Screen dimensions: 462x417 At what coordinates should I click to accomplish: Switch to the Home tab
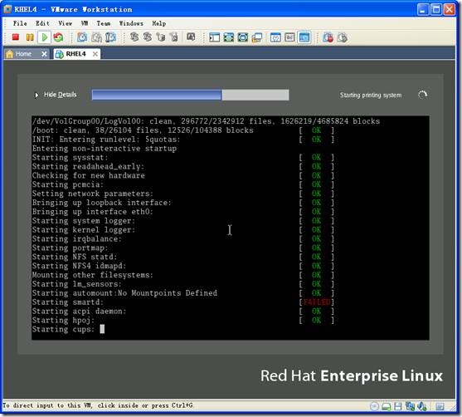coord(23,54)
